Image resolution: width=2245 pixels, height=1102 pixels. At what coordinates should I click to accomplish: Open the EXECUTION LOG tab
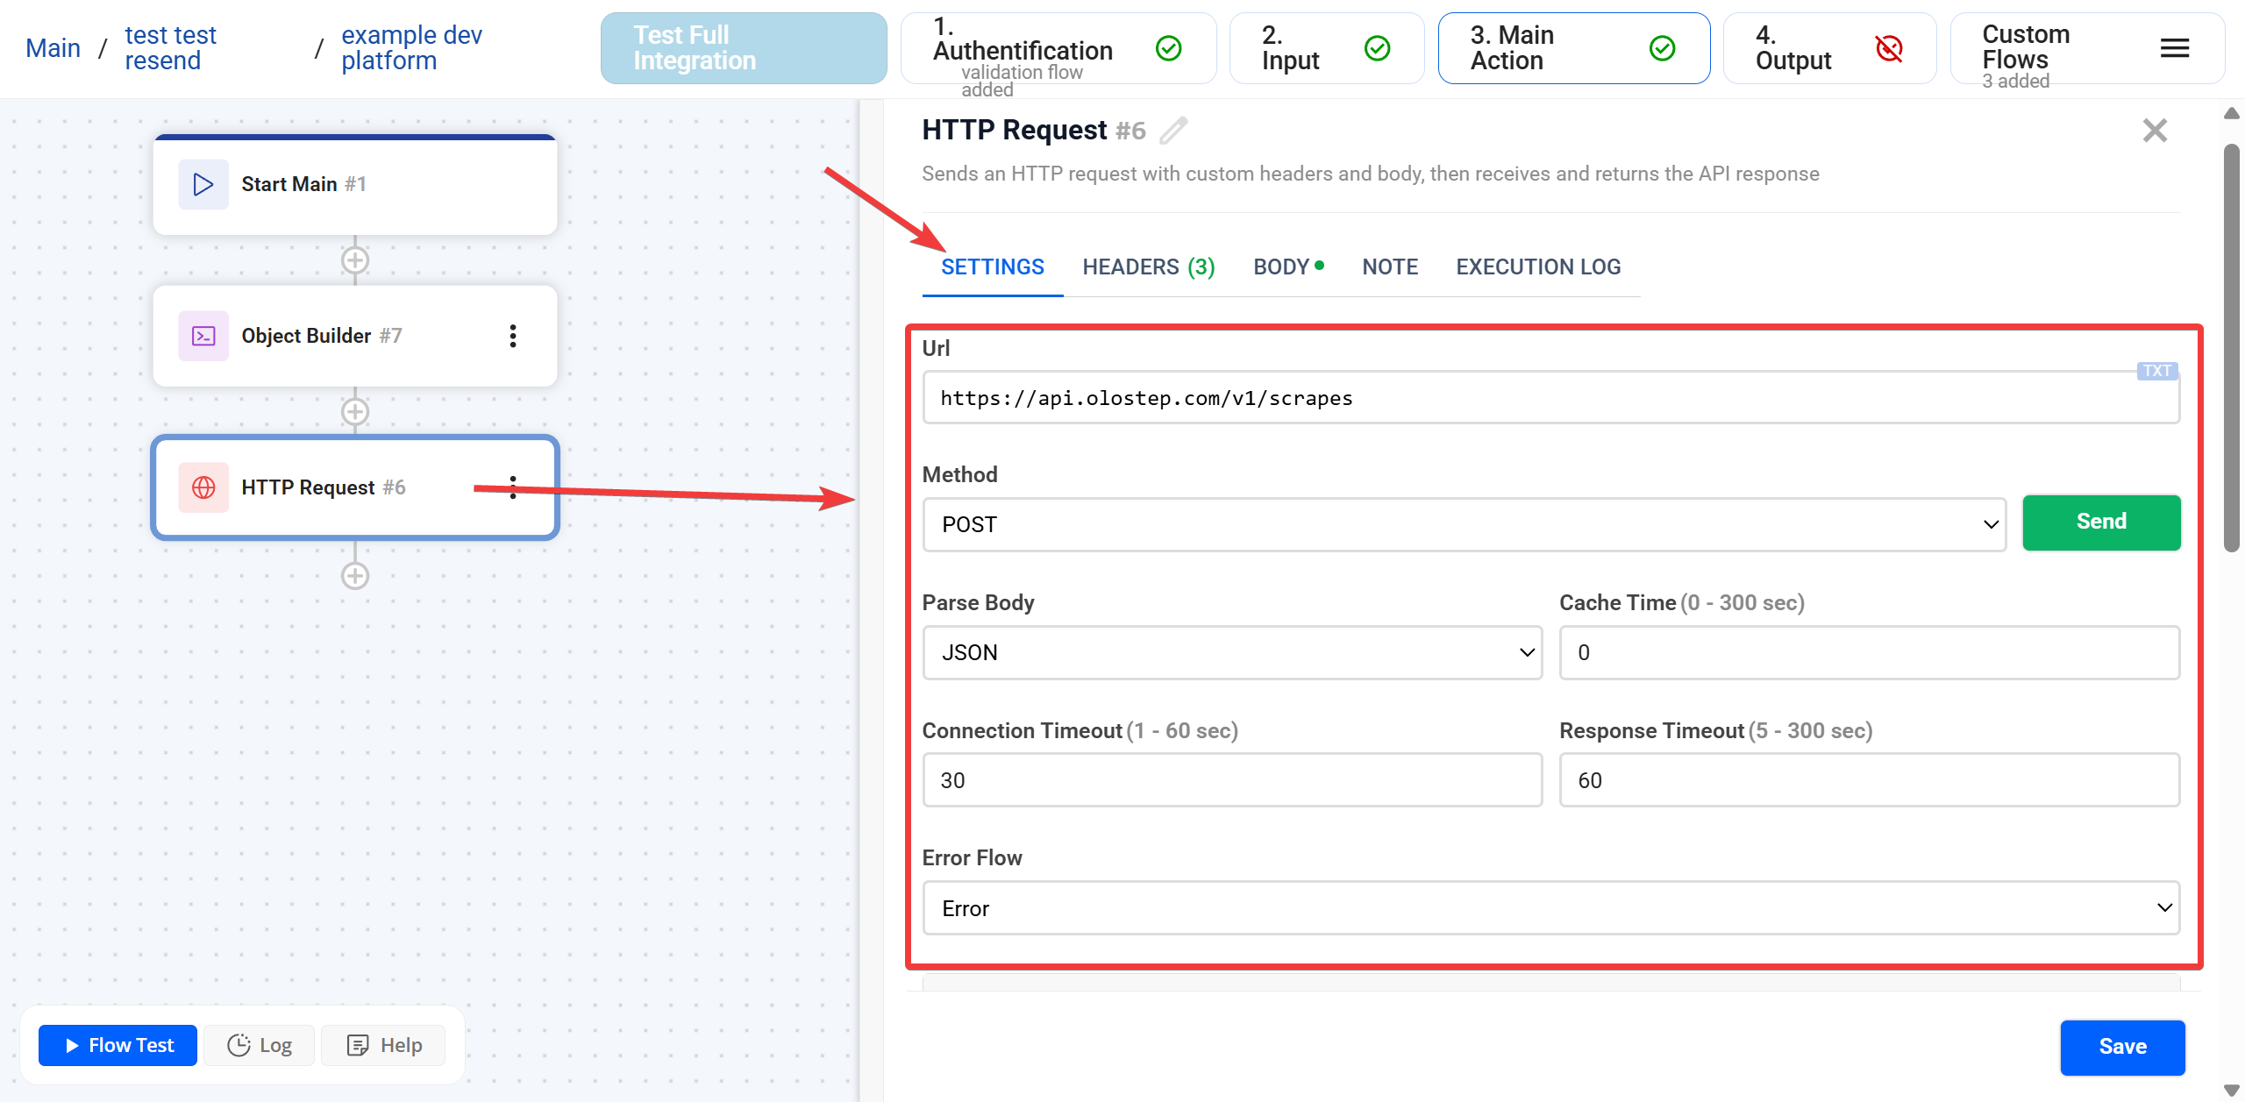coord(1537,267)
